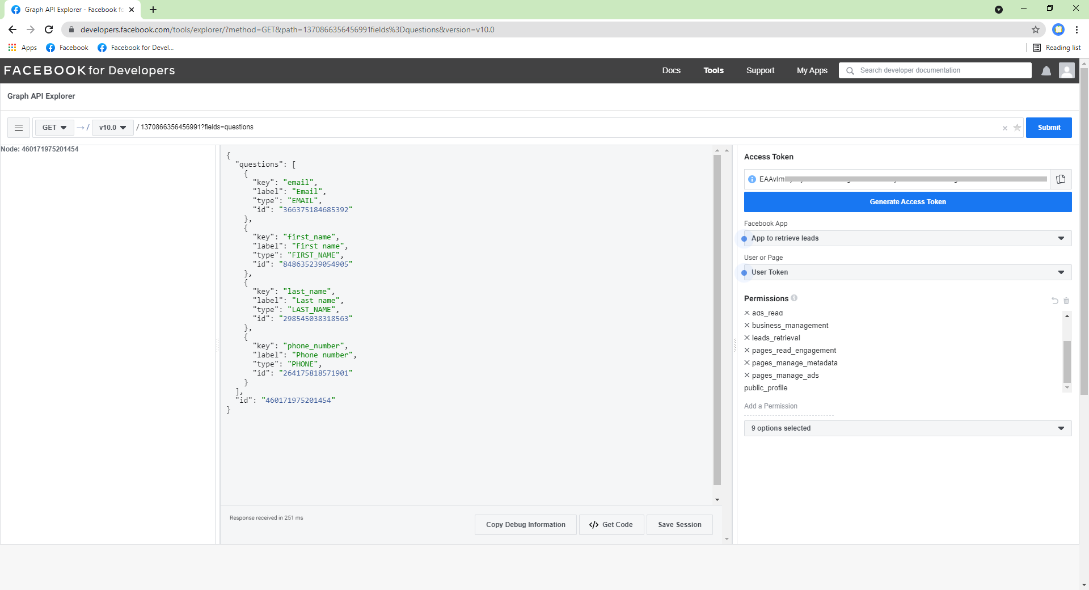The width and height of the screenshot is (1089, 590).
Task: Click Save Session
Action: [679, 525]
